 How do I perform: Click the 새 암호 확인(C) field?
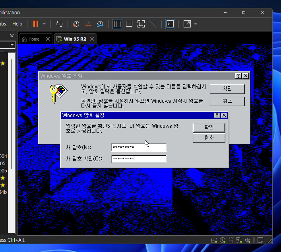pyautogui.click(x=139, y=159)
